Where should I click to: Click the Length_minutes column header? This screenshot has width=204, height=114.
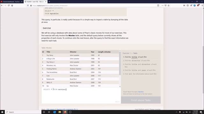104,52
